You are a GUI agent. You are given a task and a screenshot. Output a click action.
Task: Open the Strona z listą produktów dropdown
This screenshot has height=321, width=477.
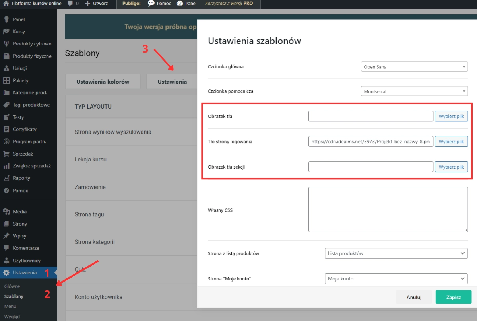(396, 253)
